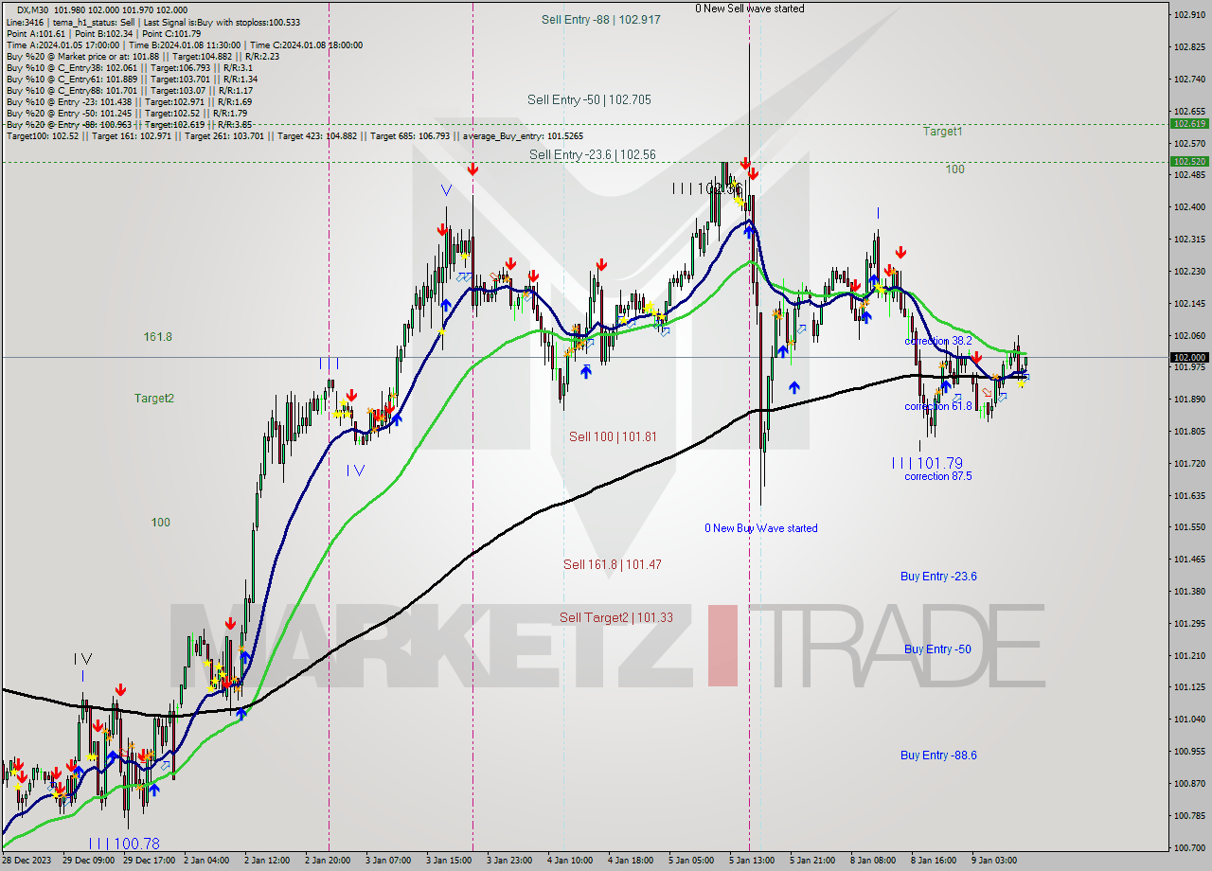Click the '5 Jan 13:00' time axis label

(751, 861)
